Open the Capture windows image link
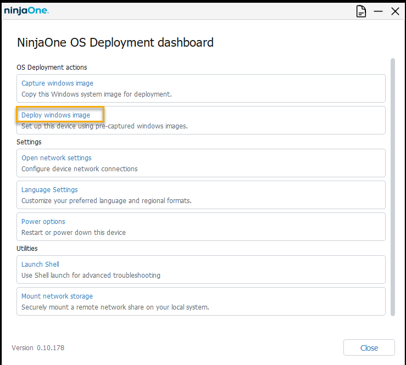 click(57, 83)
